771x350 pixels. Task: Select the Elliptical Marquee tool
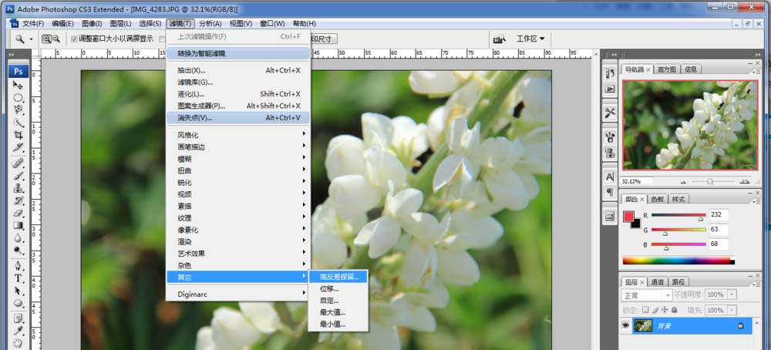(19, 97)
